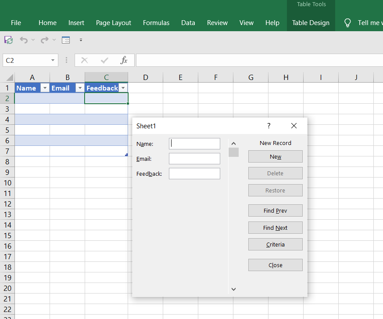Click the Tell me lightbulb icon
The width and height of the screenshot is (383, 319).
pyautogui.click(x=347, y=23)
